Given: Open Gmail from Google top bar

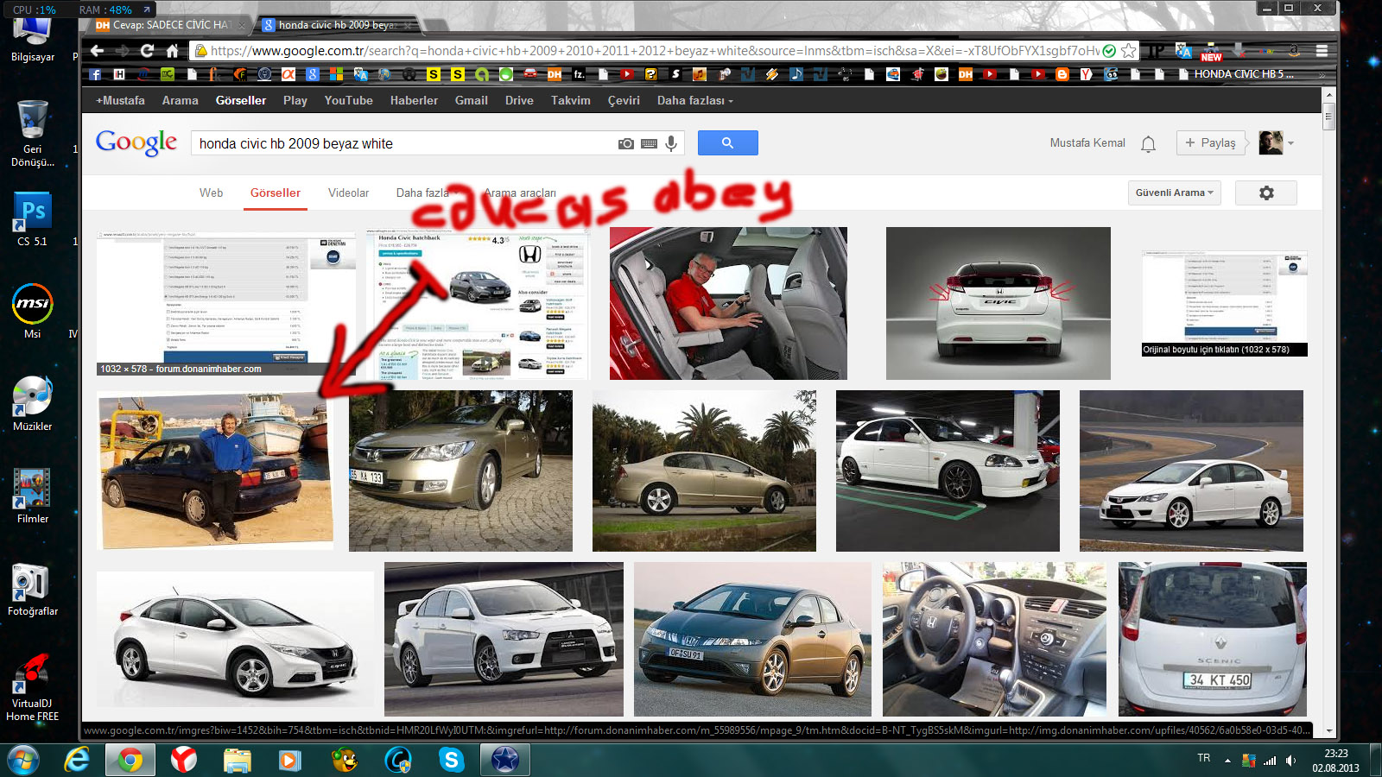Looking at the screenshot, I should [472, 100].
